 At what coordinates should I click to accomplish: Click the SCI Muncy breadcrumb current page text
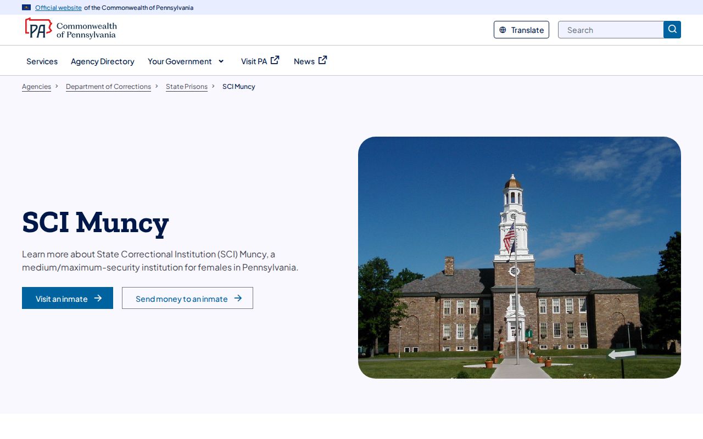(239, 87)
